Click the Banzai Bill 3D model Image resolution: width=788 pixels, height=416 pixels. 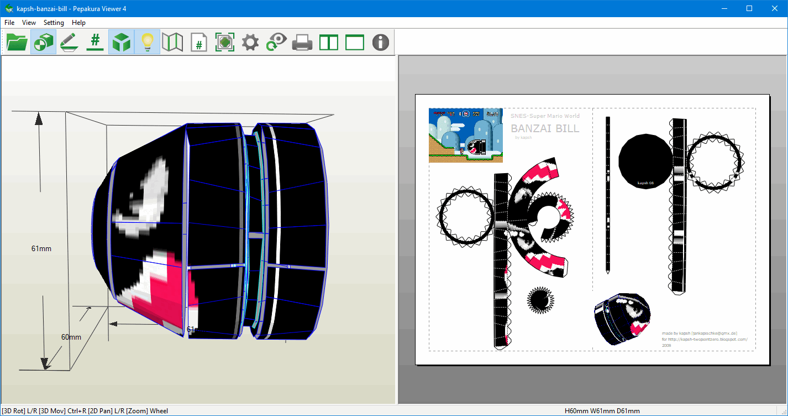tap(216, 232)
